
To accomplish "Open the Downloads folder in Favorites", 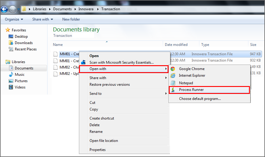I will (x=24, y=43).
